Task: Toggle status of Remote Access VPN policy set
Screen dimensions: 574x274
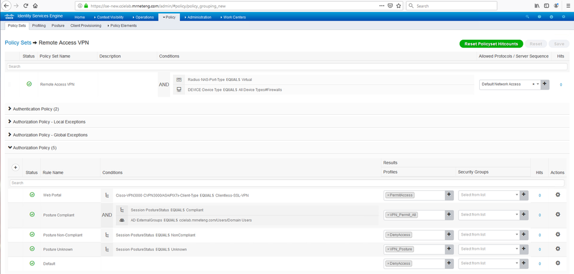Action: (29, 84)
